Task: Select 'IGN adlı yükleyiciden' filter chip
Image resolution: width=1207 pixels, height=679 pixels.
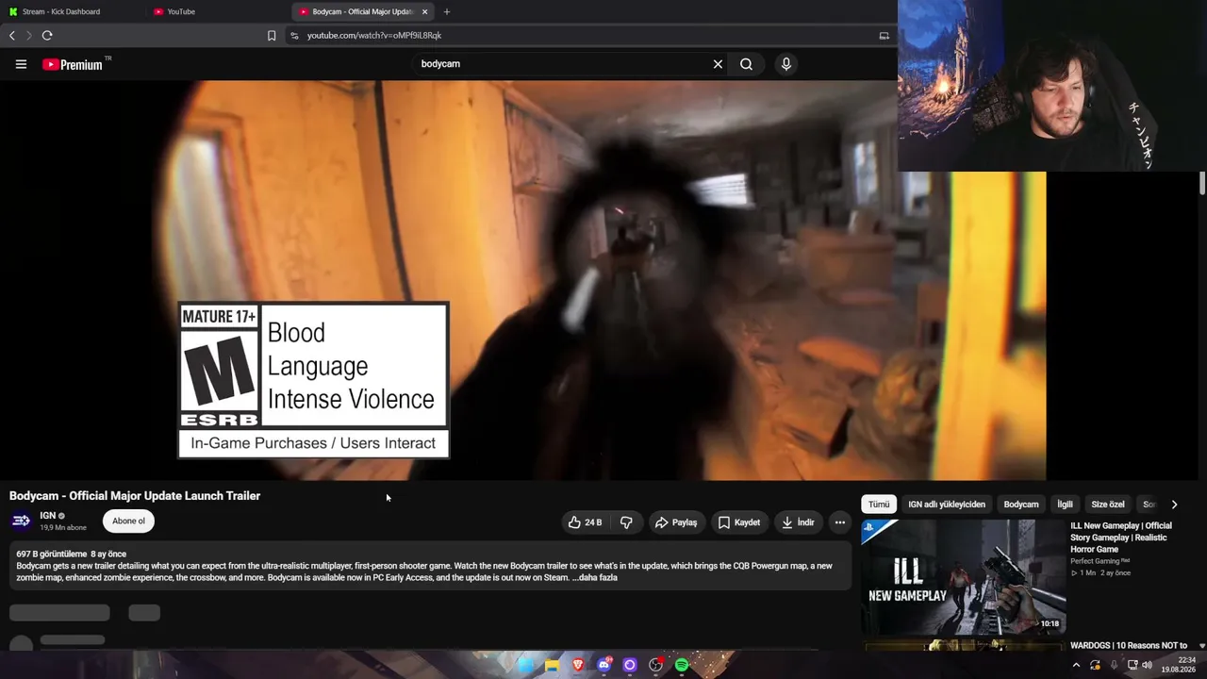Action: [947, 505]
